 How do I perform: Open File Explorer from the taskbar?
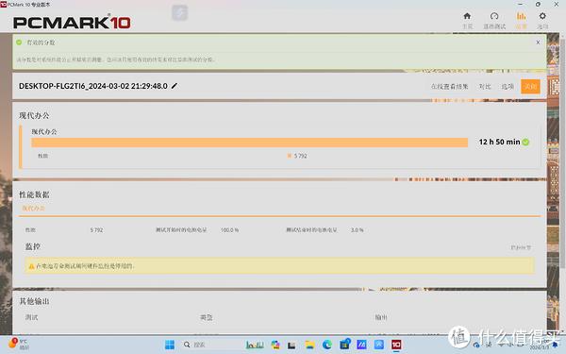pos(309,345)
